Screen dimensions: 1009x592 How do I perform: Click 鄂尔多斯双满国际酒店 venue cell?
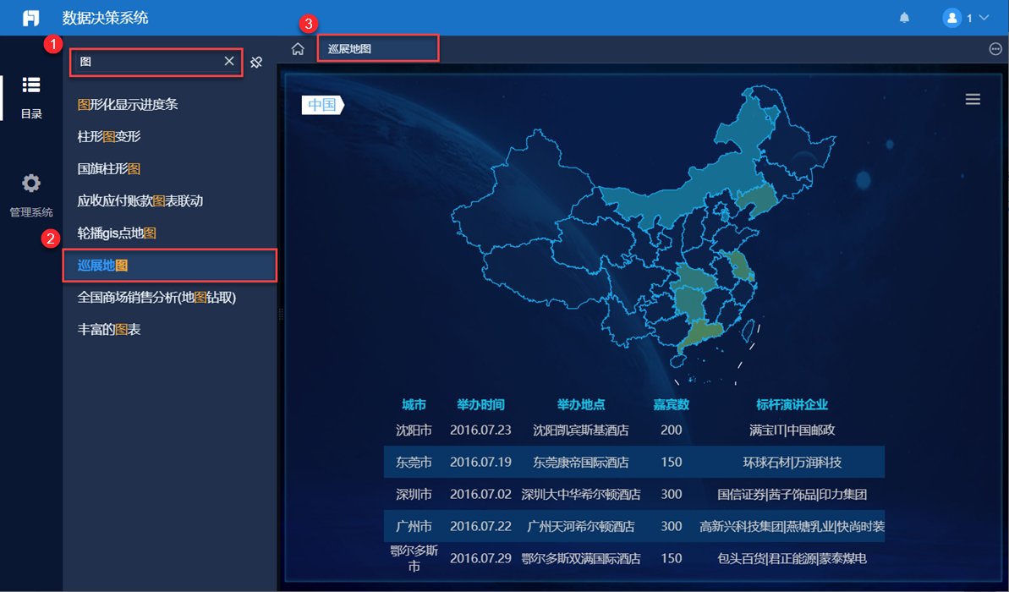(x=581, y=558)
